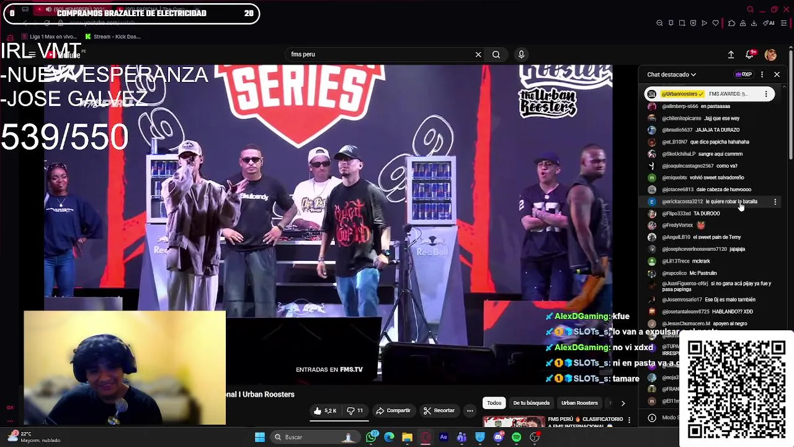Click the ad blocker shield icon
Screen dimensions: 794x447
tap(693, 23)
